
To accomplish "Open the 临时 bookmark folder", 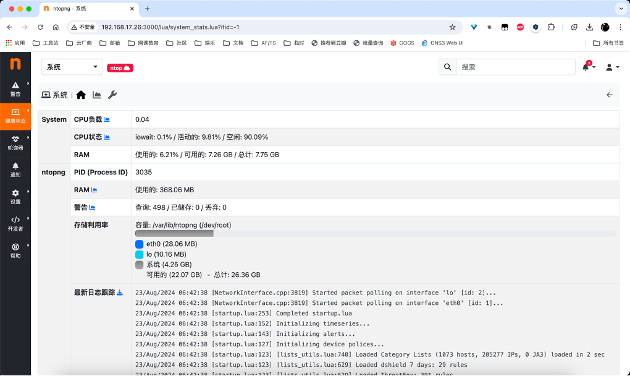I will [294, 43].
